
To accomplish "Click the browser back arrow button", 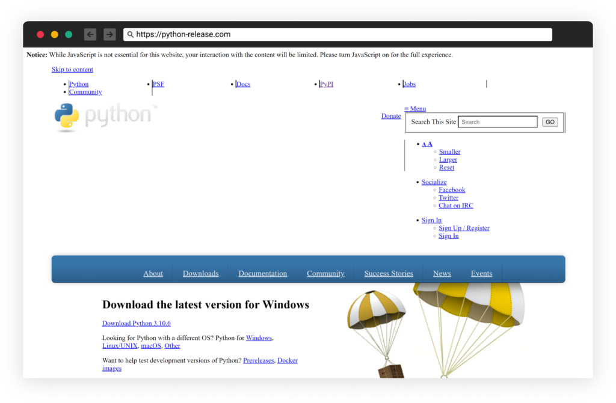I will (x=90, y=34).
